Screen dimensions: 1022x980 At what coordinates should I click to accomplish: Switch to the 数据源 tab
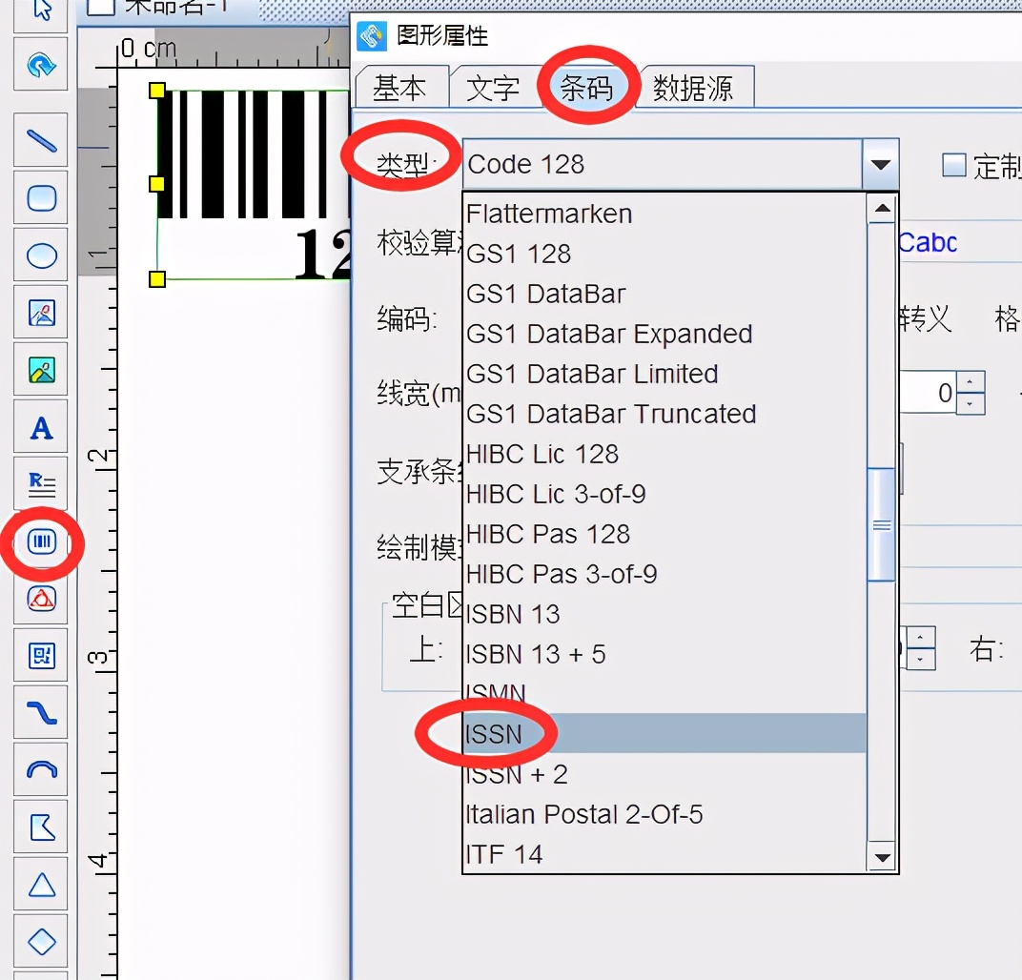pos(693,88)
